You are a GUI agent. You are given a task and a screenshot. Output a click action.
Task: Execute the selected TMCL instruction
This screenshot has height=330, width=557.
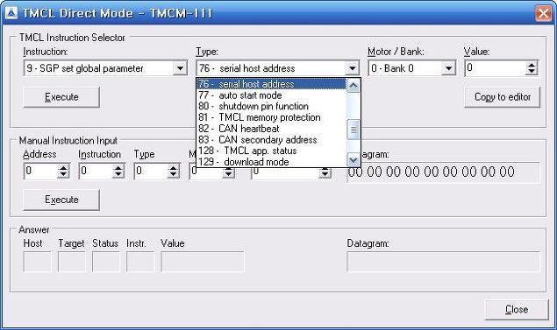pos(61,97)
